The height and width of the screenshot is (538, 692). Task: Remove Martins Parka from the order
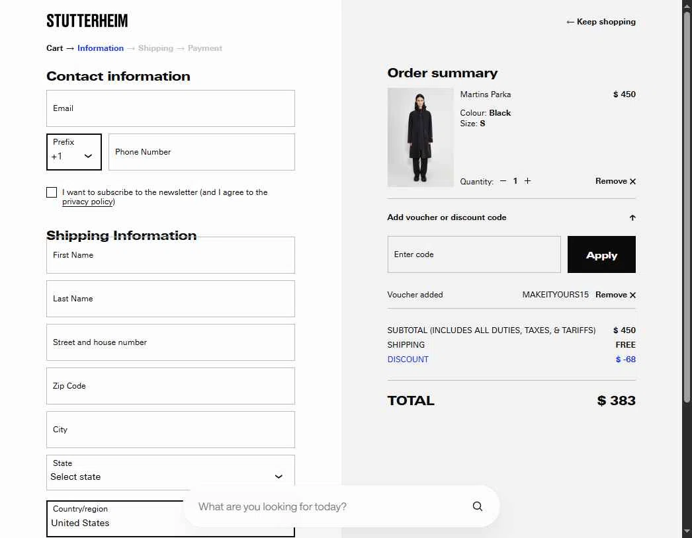click(x=615, y=181)
